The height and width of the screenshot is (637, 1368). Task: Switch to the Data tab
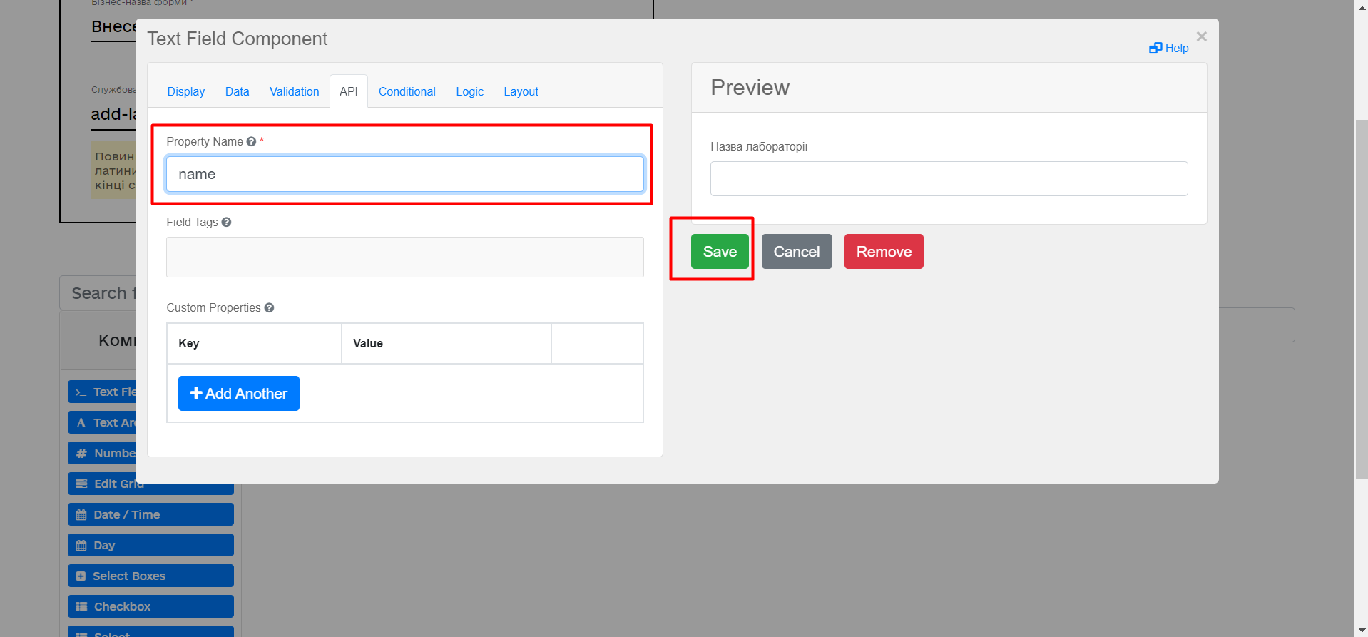[238, 91]
